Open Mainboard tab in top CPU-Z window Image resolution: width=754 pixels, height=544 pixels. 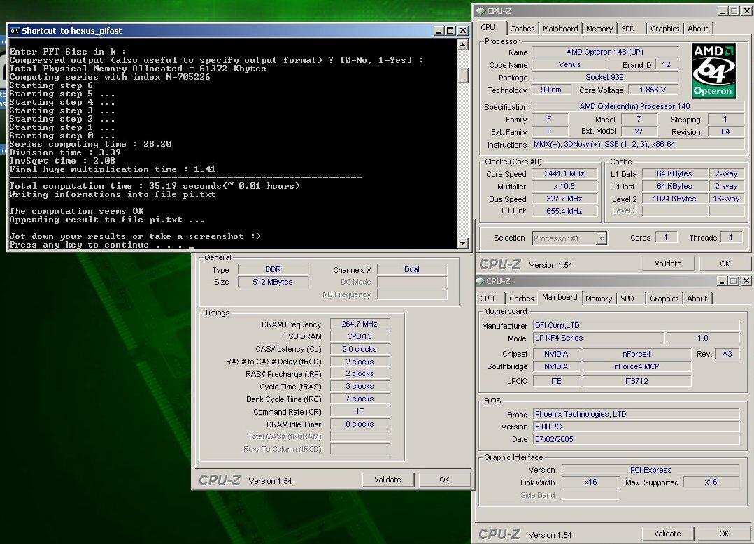click(560, 29)
